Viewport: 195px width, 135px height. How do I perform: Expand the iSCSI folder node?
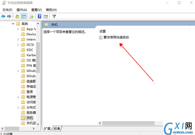pyautogui.click(x=18, y=45)
